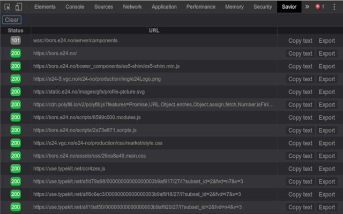Image resolution: width=343 pixels, height=214 pixels.
Task: Select the es5-shim.min.js URL
Action: tap(106, 66)
